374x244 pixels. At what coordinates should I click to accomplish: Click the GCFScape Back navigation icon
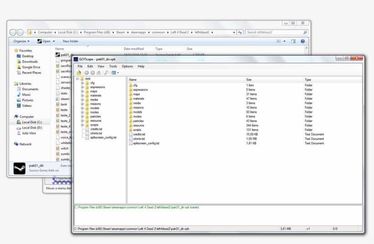pos(87,73)
